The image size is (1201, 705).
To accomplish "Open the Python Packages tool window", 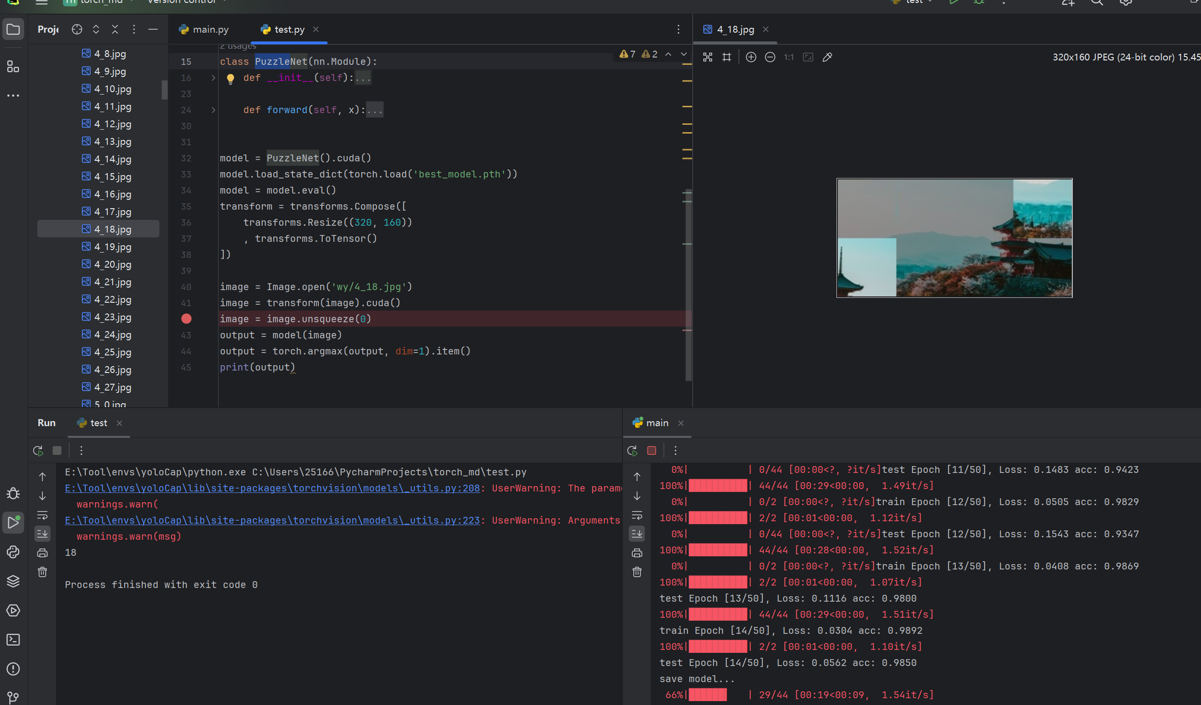I will 13,581.
